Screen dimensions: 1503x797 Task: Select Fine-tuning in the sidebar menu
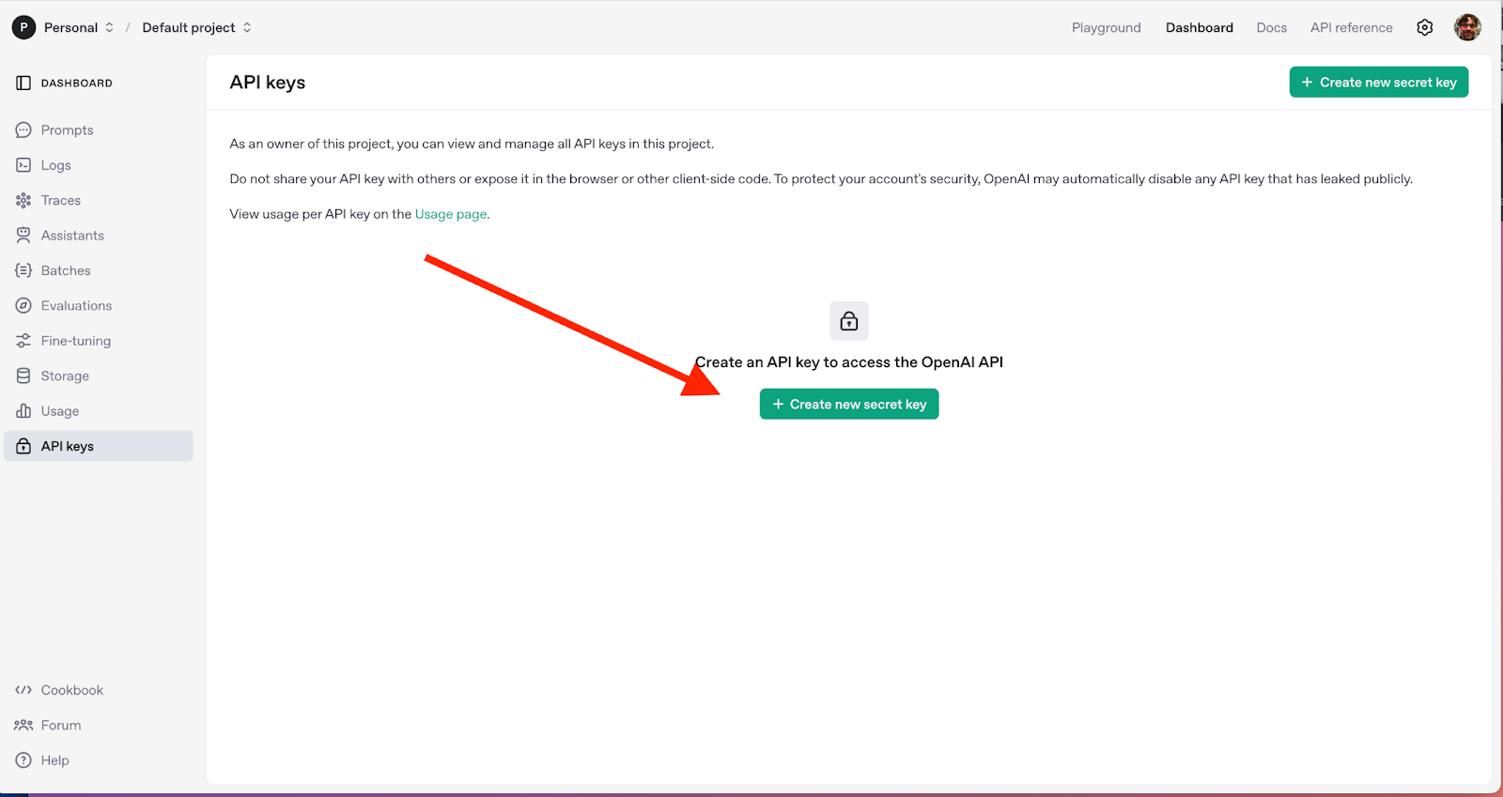99,341
